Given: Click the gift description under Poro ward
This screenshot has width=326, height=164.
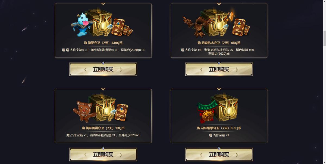Looking at the screenshot, I should 103,50.
